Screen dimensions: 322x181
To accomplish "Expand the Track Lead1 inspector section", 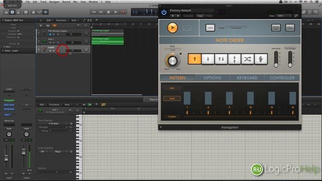I will pyautogui.click(x=3, y=50).
